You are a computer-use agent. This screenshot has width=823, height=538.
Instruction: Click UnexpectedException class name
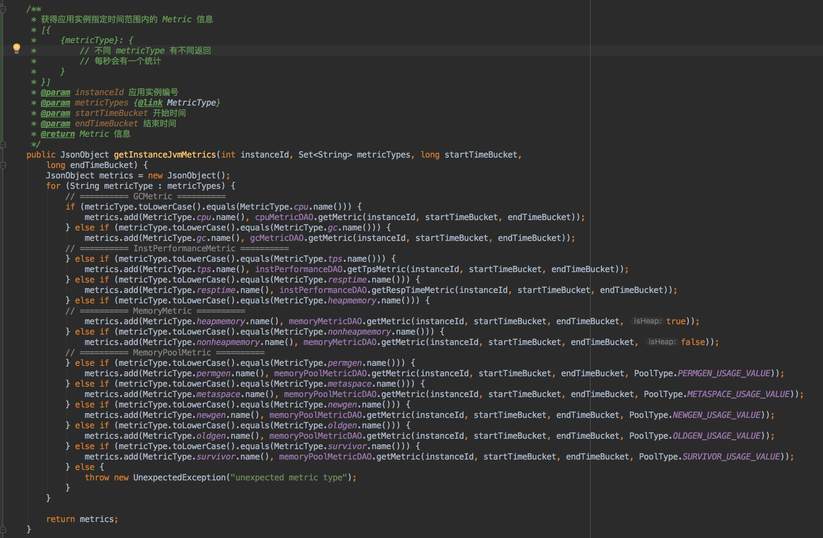pyautogui.click(x=179, y=478)
